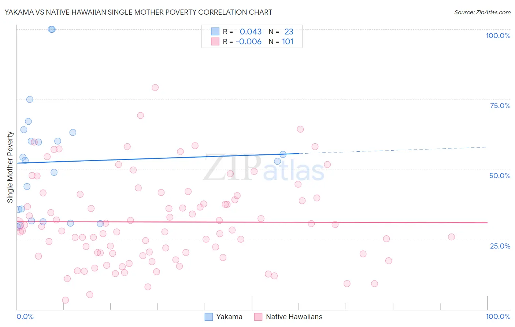Click the 25.0% y-axis label
This screenshot has height=327, width=515.
click(500, 246)
